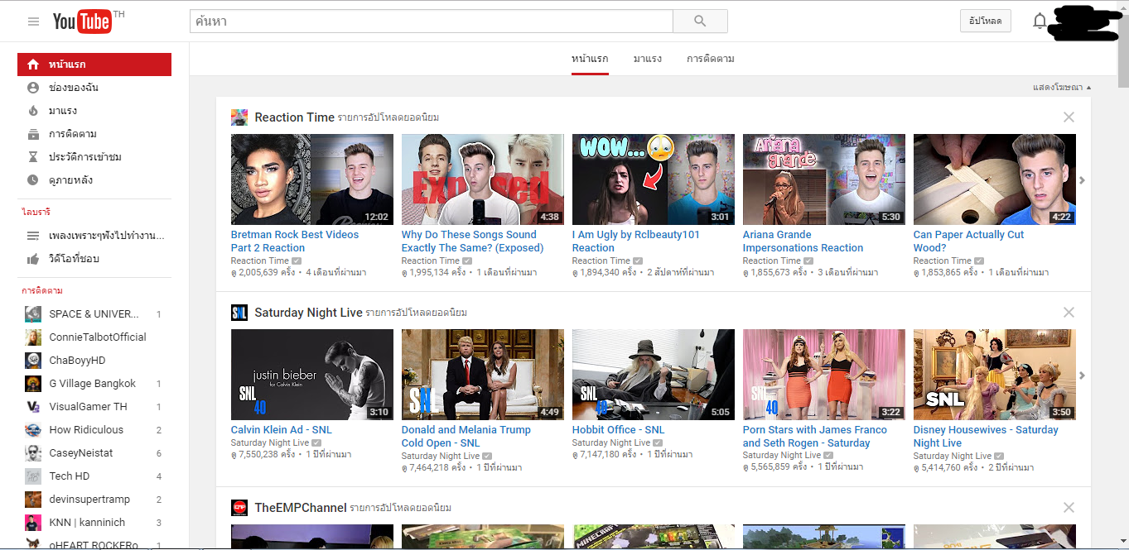Open I Am Ugly by Rclbeauty101 Reaction link

point(636,242)
